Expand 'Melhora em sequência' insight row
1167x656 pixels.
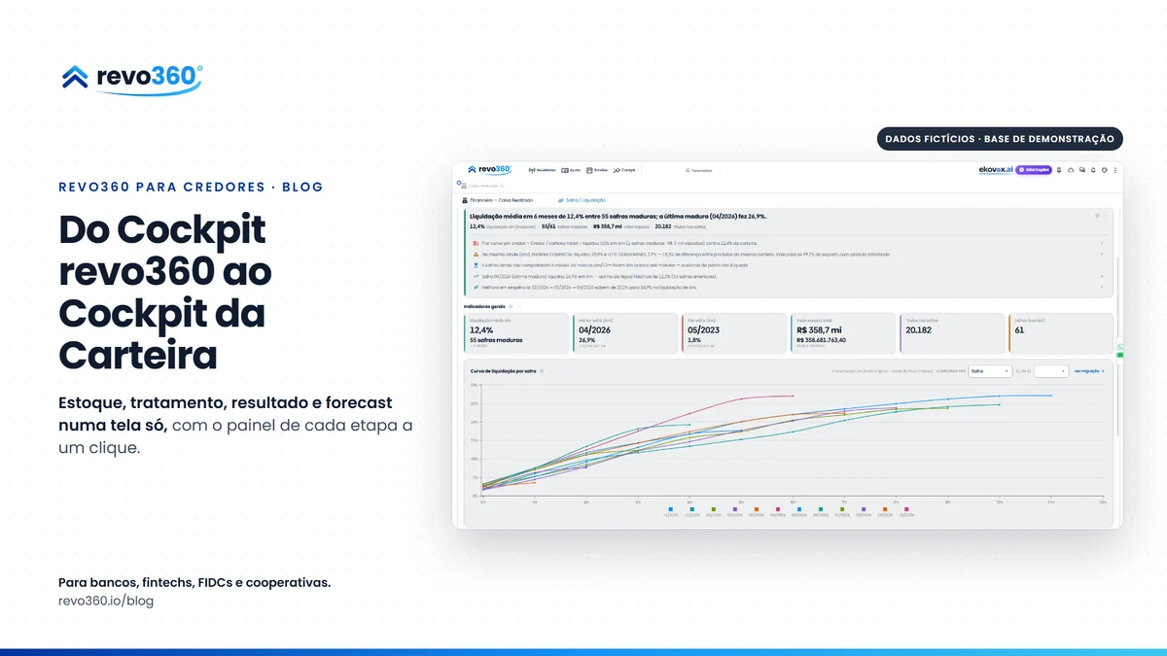(1102, 288)
